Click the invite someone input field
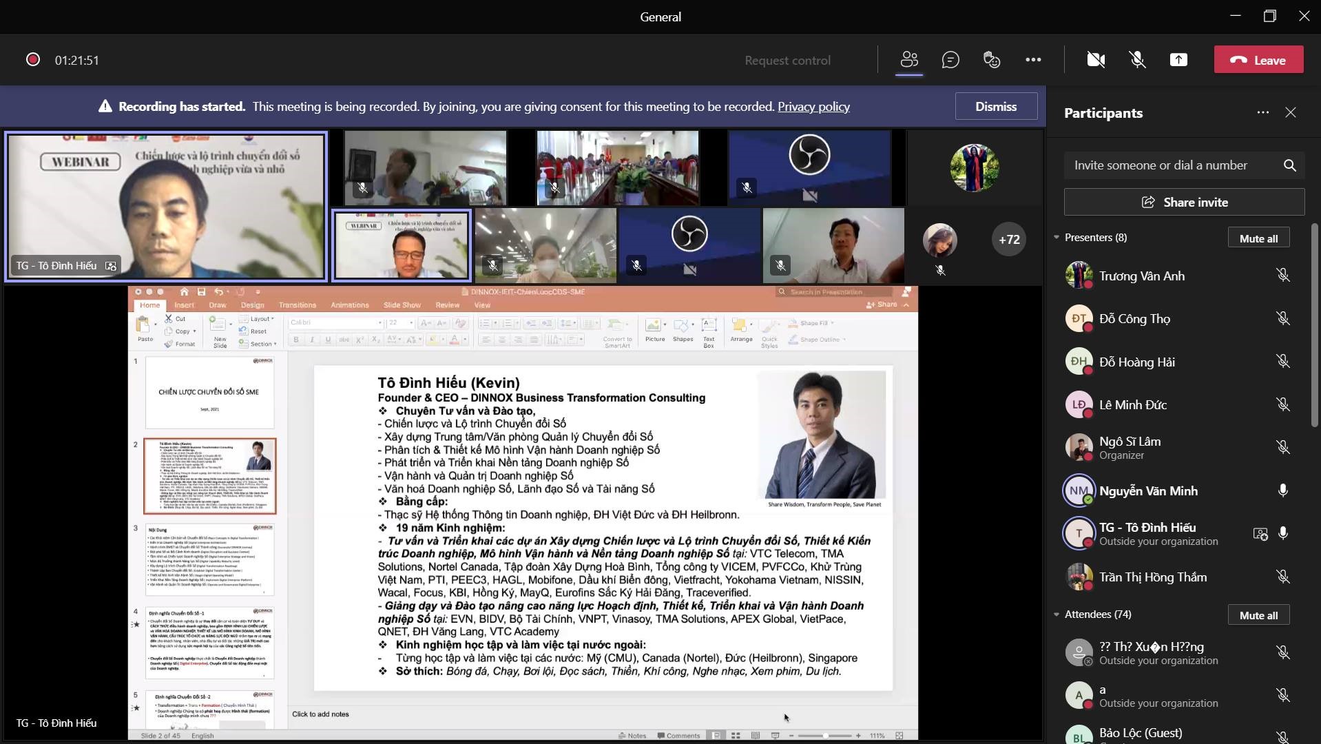1321x744 pixels. coord(1171,165)
